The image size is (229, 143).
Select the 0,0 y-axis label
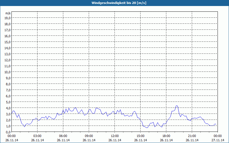pyautogui.click(x=8, y=132)
